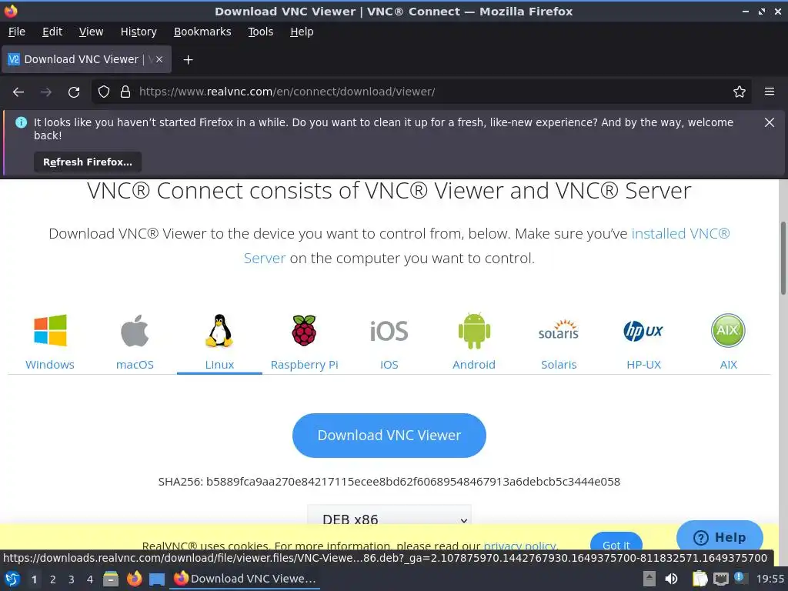Viewport: 788px width, 591px height.
Task: Launch the file manager from taskbar
Action: (111, 579)
